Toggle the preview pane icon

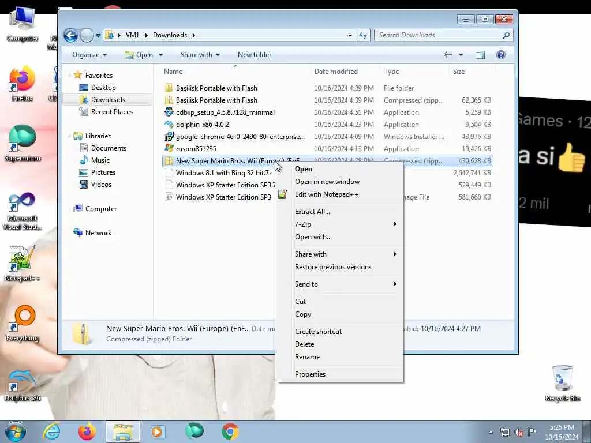(x=480, y=55)
